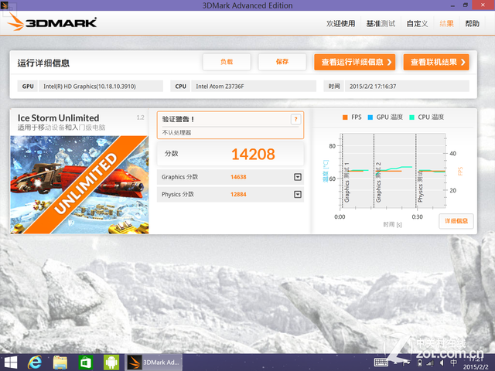Open File Explorer from taskbar

click(60, 362)
